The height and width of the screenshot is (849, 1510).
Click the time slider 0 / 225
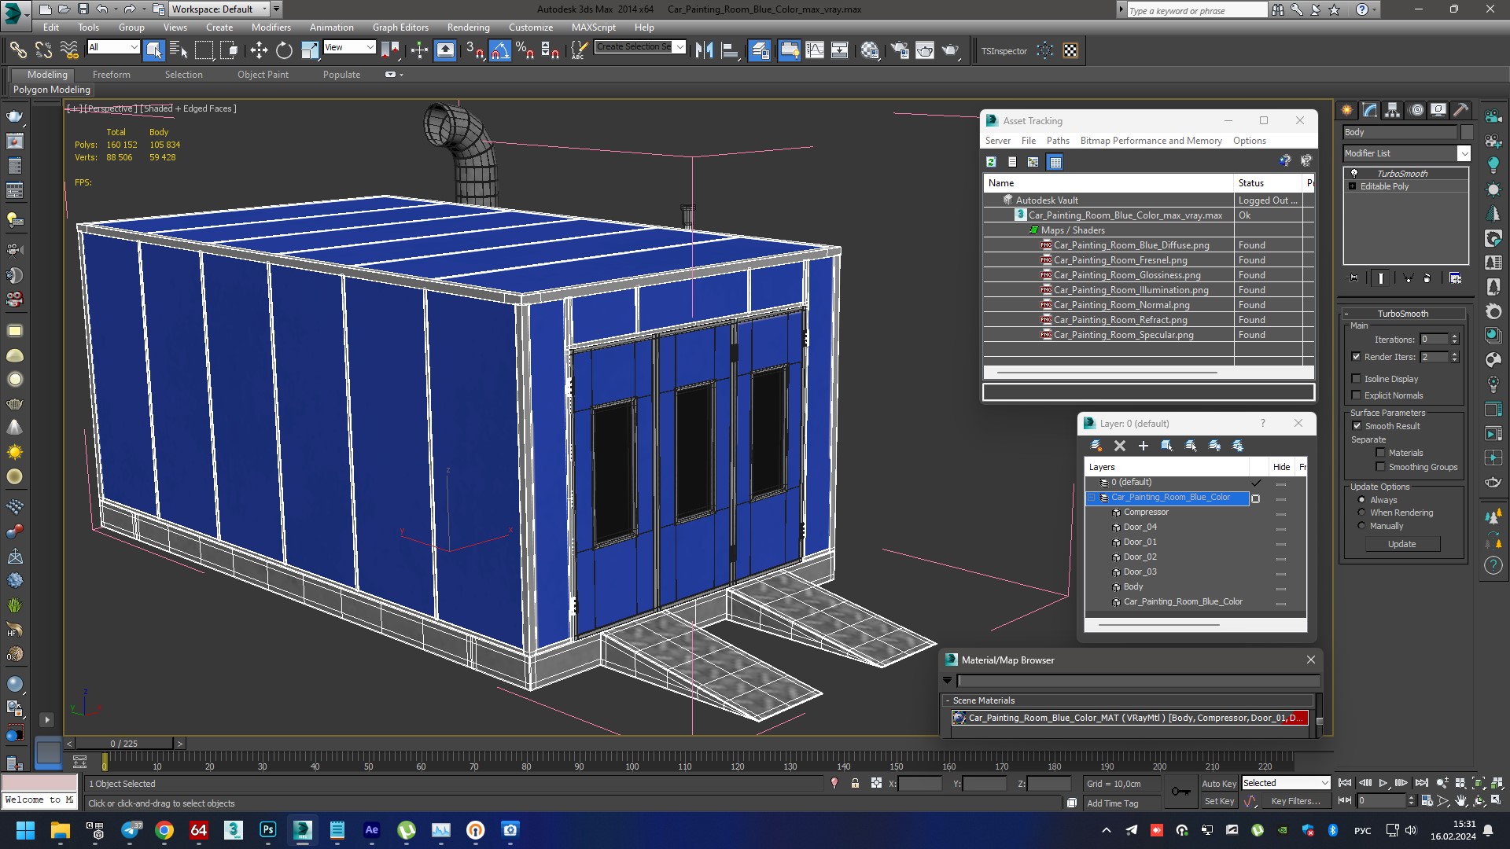pyautogui.click(x=124, y=744)
